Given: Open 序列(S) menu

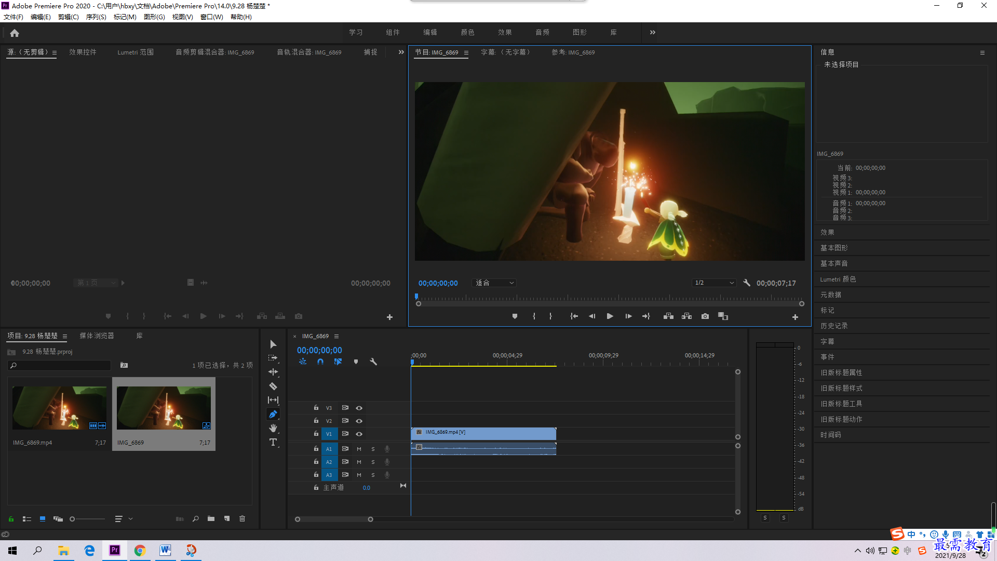Looking at the screenshot, I should point(96,17).
